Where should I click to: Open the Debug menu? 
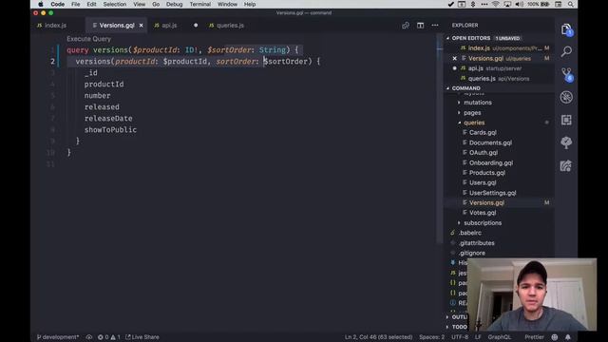point(174,4)
